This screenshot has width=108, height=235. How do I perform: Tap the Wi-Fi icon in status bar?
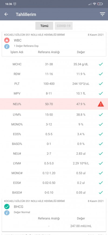(x=94, y=4)
